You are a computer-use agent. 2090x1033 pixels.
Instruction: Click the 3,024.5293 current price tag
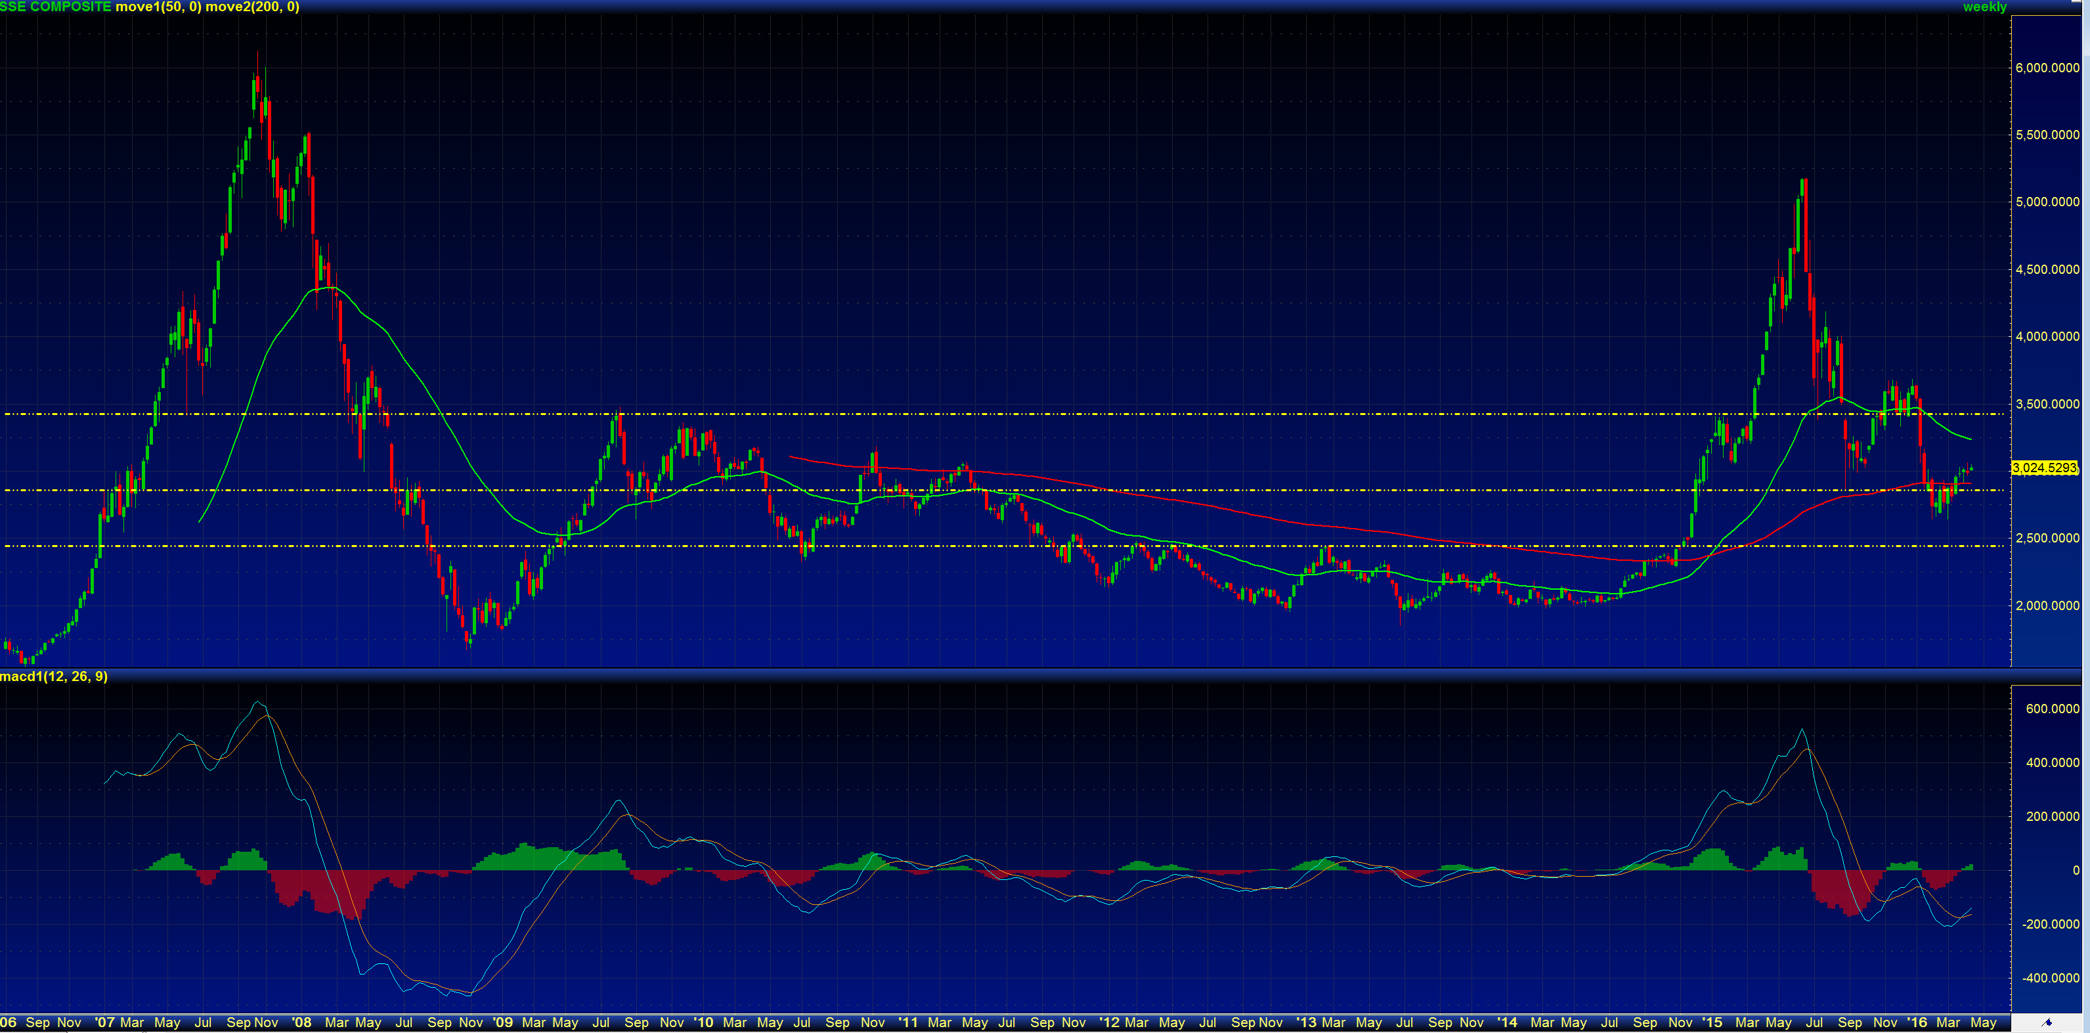coord(2045,468)
